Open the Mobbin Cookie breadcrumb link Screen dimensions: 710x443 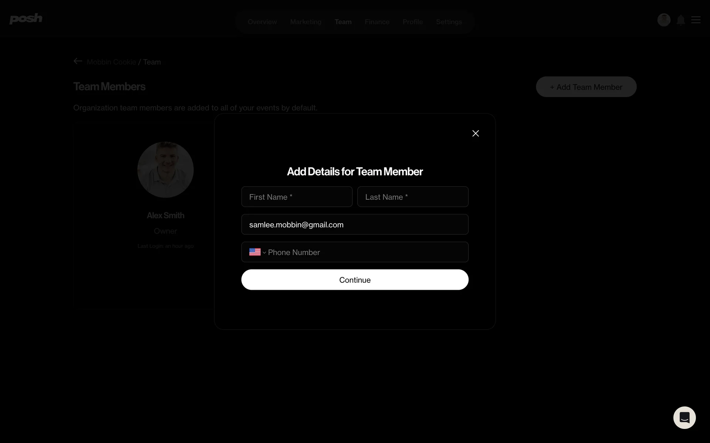tap(111, 62)
